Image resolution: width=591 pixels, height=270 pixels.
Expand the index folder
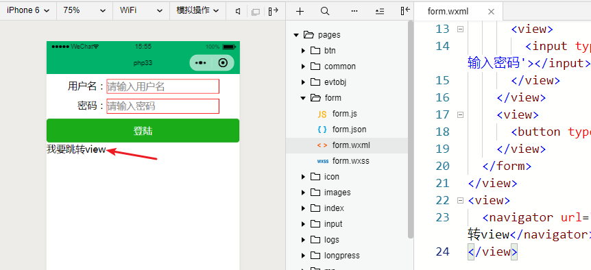[x=304, y=208]
